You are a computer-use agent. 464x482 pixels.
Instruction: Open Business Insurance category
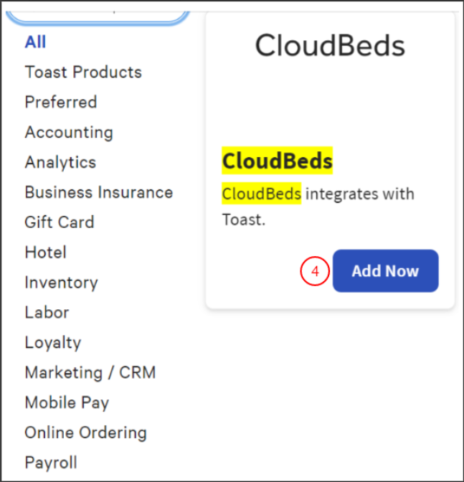coord(99,193)
